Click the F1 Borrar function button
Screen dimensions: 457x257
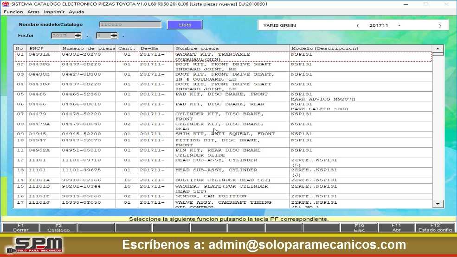[21, 228]
